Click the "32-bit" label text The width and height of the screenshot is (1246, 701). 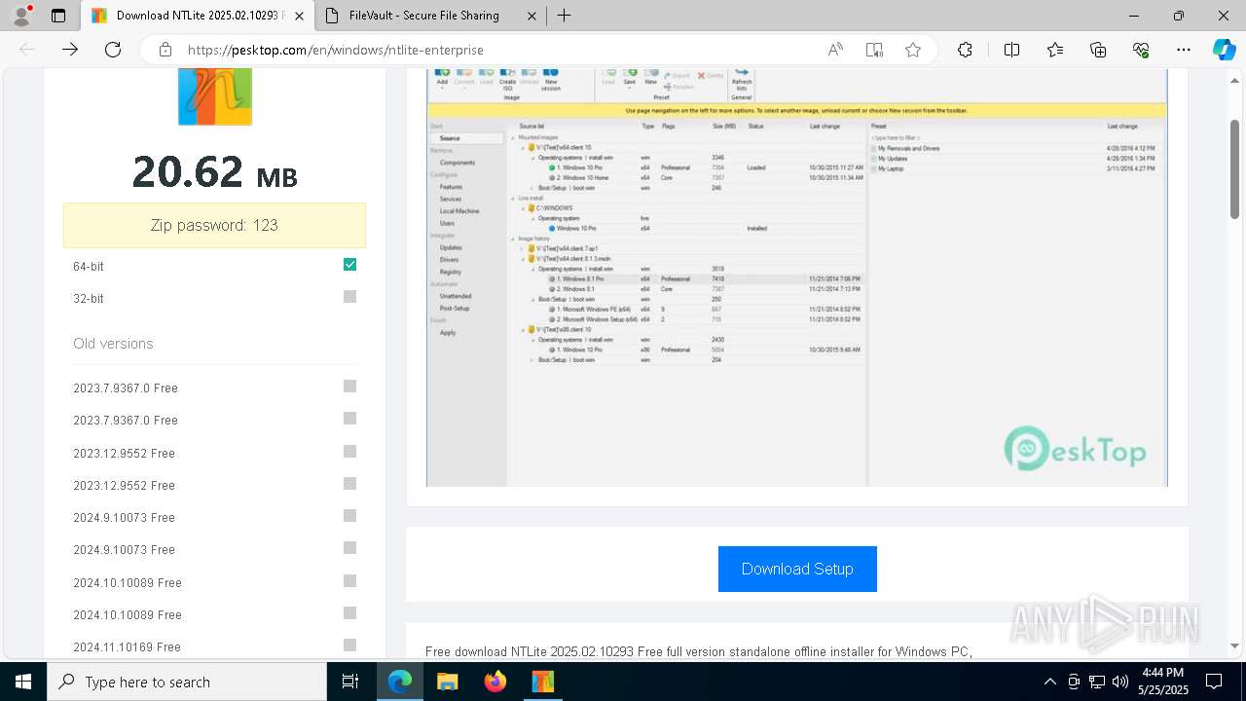click(89, 298)
